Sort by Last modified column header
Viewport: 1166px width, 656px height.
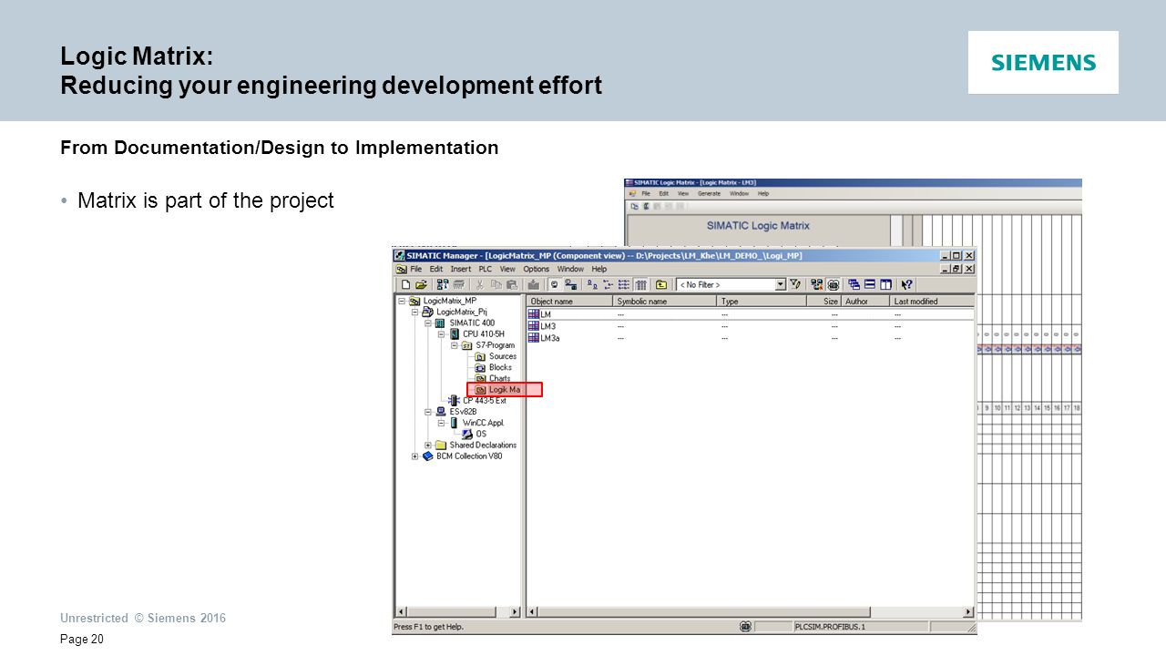pos(932,301)
